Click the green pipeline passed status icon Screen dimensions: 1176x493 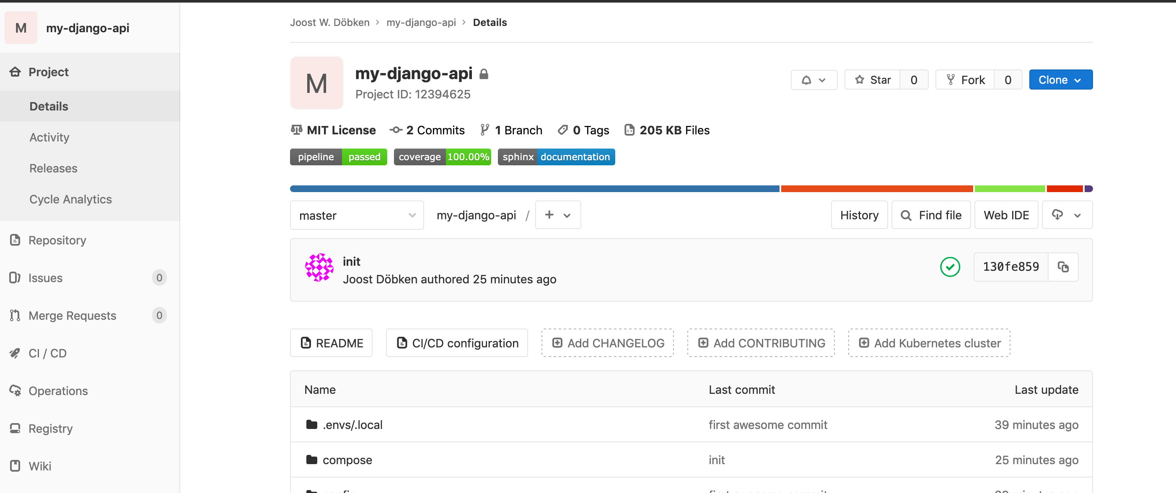950,267
